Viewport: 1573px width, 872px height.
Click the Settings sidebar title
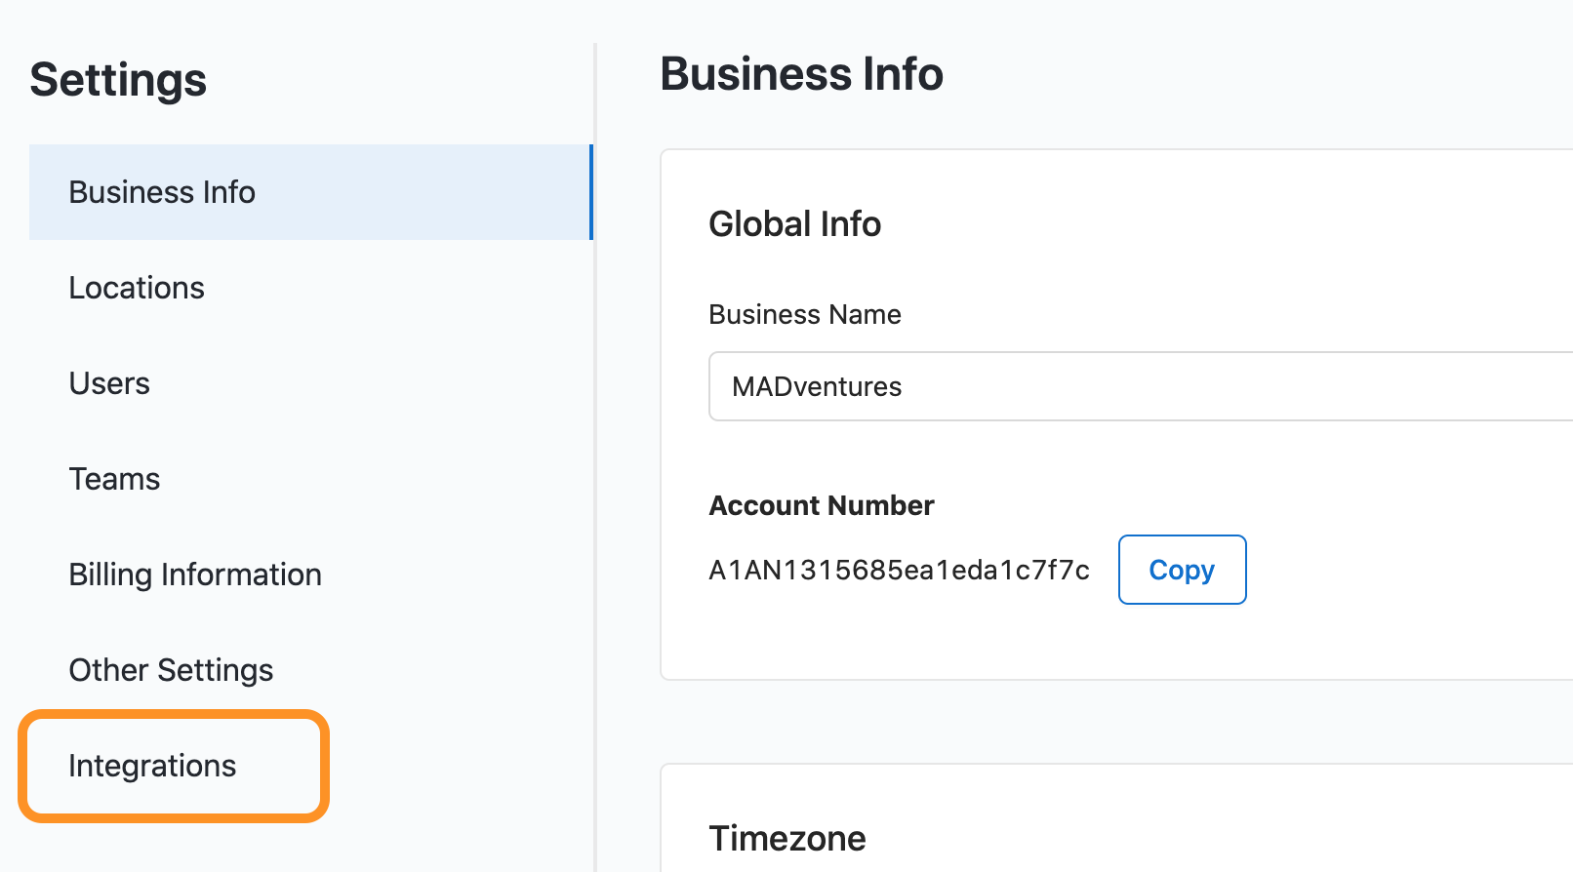pyautogui.click(x=118, y=79)
